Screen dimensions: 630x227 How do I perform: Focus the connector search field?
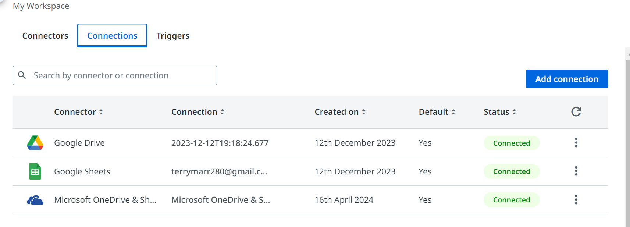pos(115,75)
